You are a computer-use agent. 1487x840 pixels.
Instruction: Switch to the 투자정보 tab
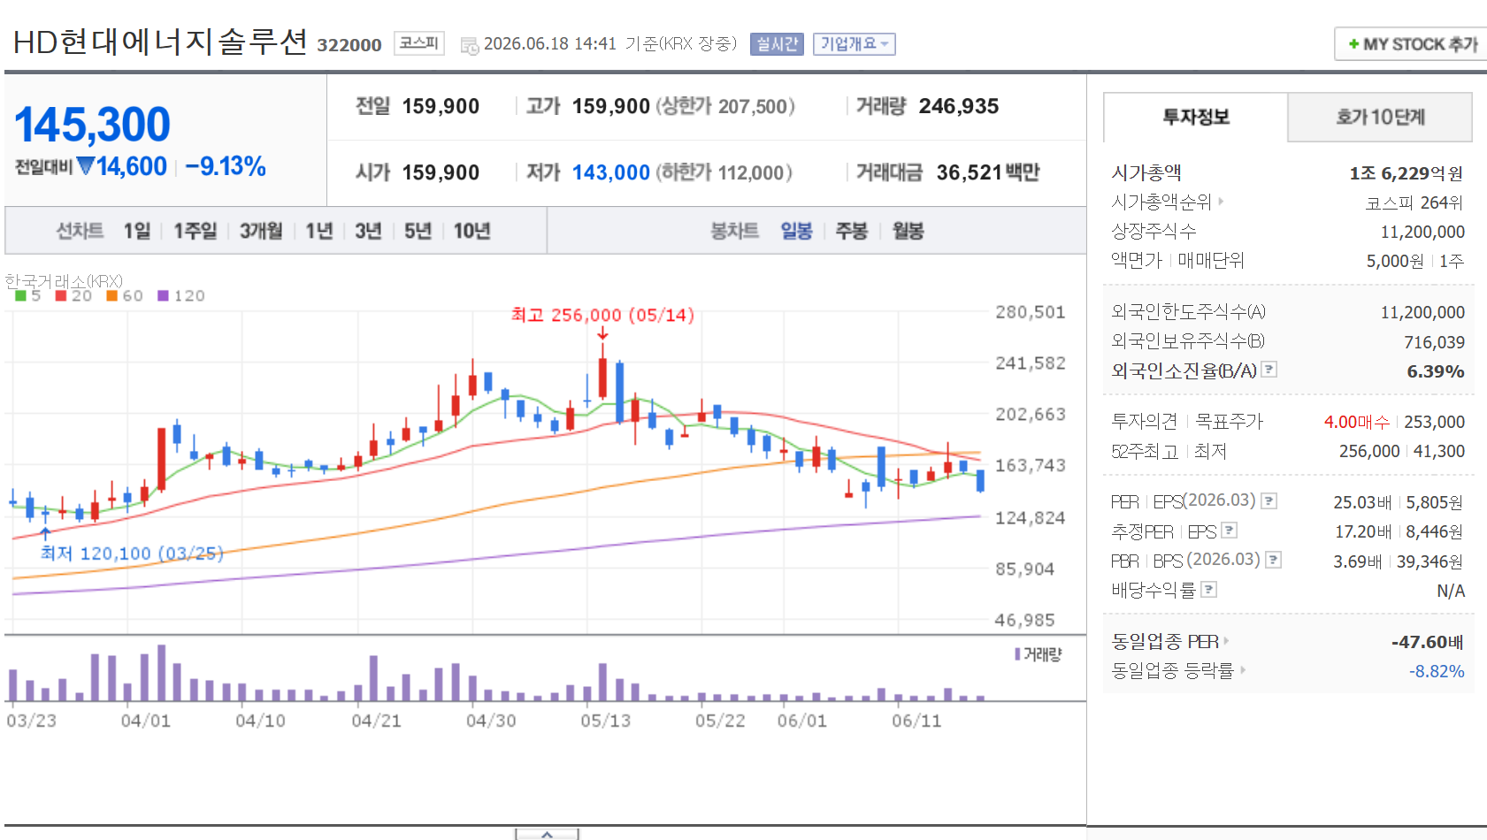tap(1195, 117)
